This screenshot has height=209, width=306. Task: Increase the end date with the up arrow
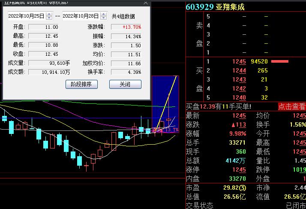click(103, 14)
